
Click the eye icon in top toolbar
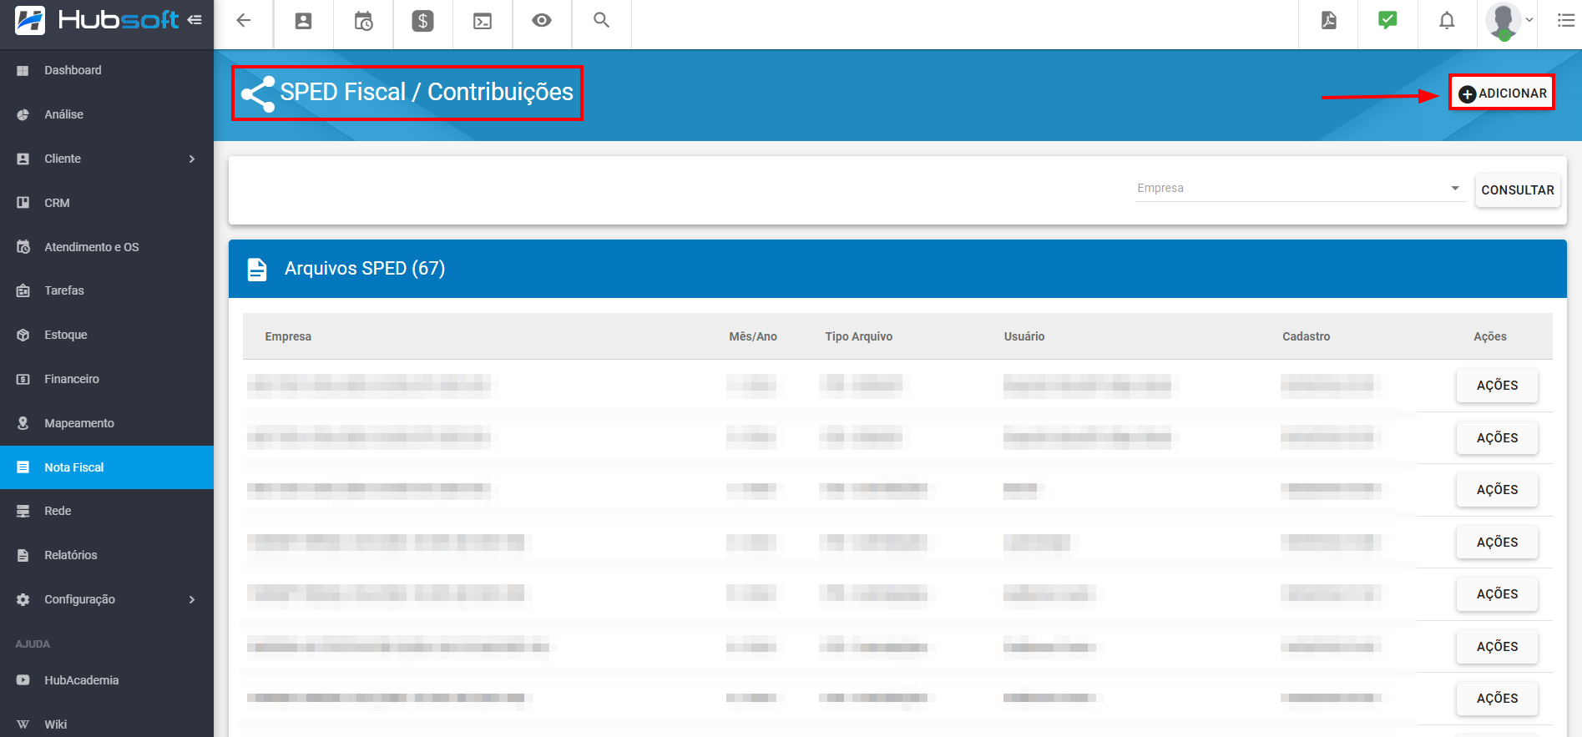542,20
